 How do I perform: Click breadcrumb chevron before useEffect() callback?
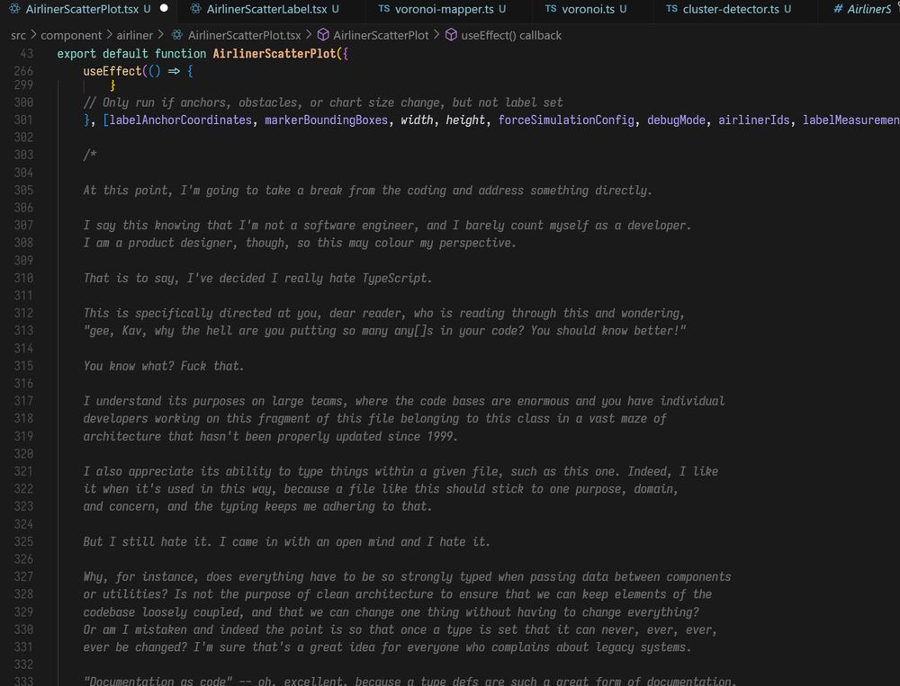pos(436,35)
